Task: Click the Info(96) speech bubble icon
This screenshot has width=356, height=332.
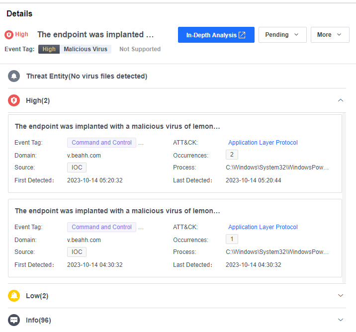Action: 14,320
